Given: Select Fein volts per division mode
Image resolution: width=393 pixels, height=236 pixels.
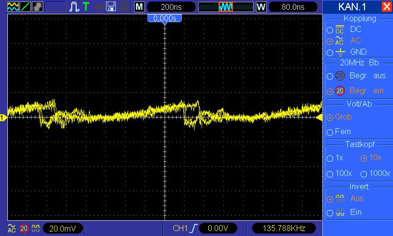Looking at the screenshot, I should coord(330,132).
